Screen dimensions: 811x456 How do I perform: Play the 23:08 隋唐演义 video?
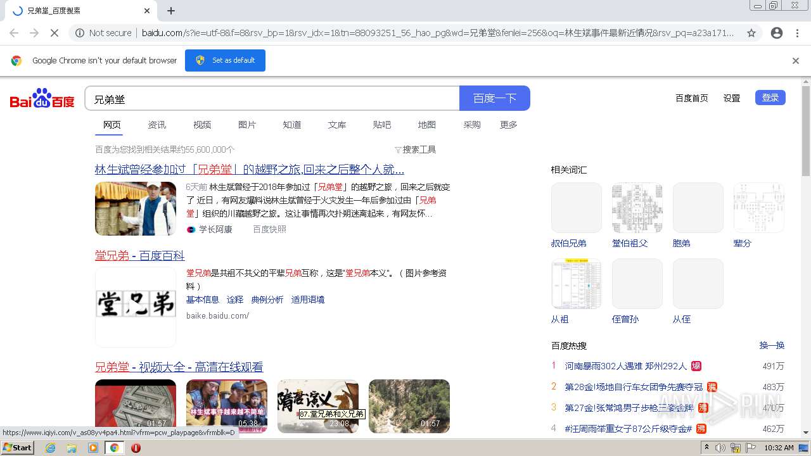pos(318,406)
